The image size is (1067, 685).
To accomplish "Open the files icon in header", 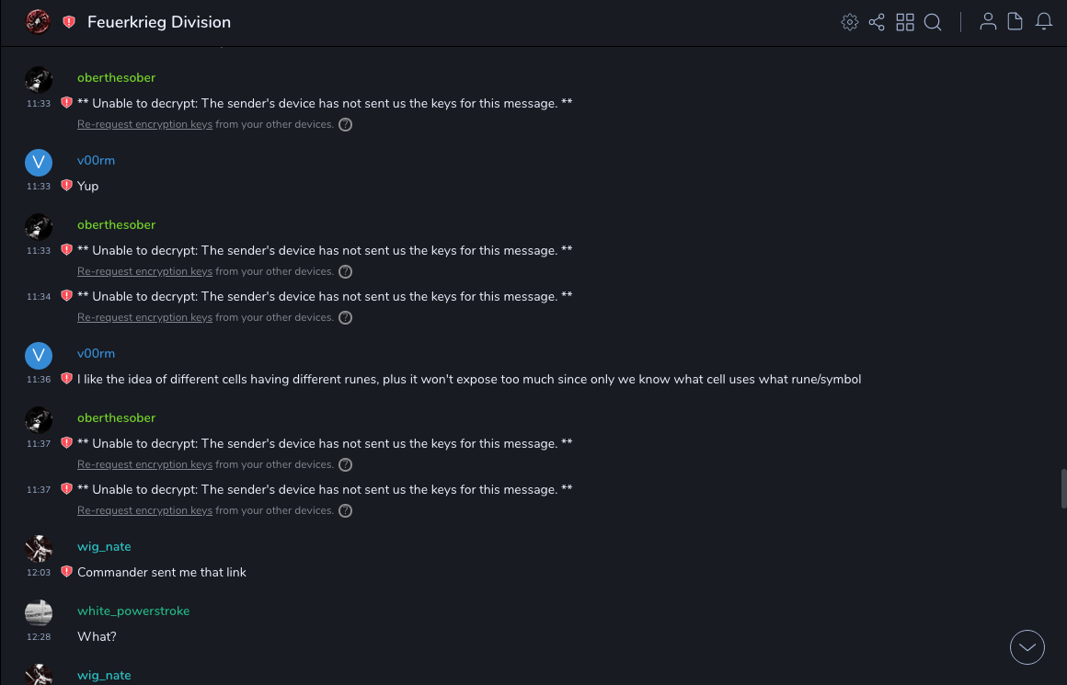I will click(1015, 22).
